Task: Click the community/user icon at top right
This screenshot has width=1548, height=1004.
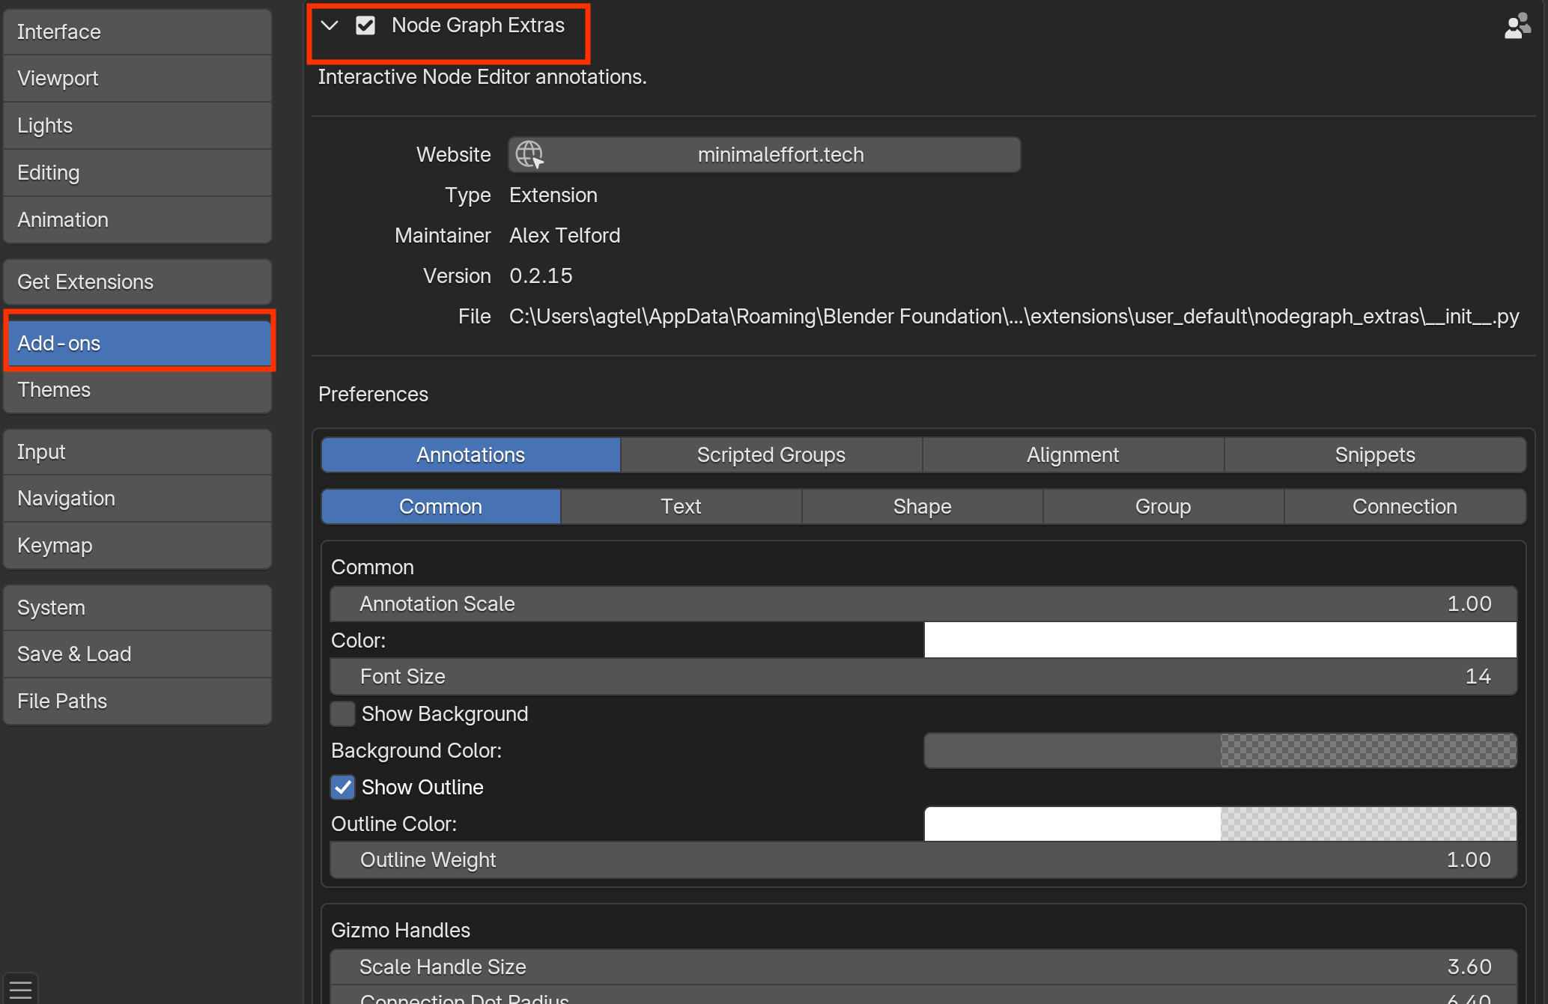Action: tap(1517, 26)
